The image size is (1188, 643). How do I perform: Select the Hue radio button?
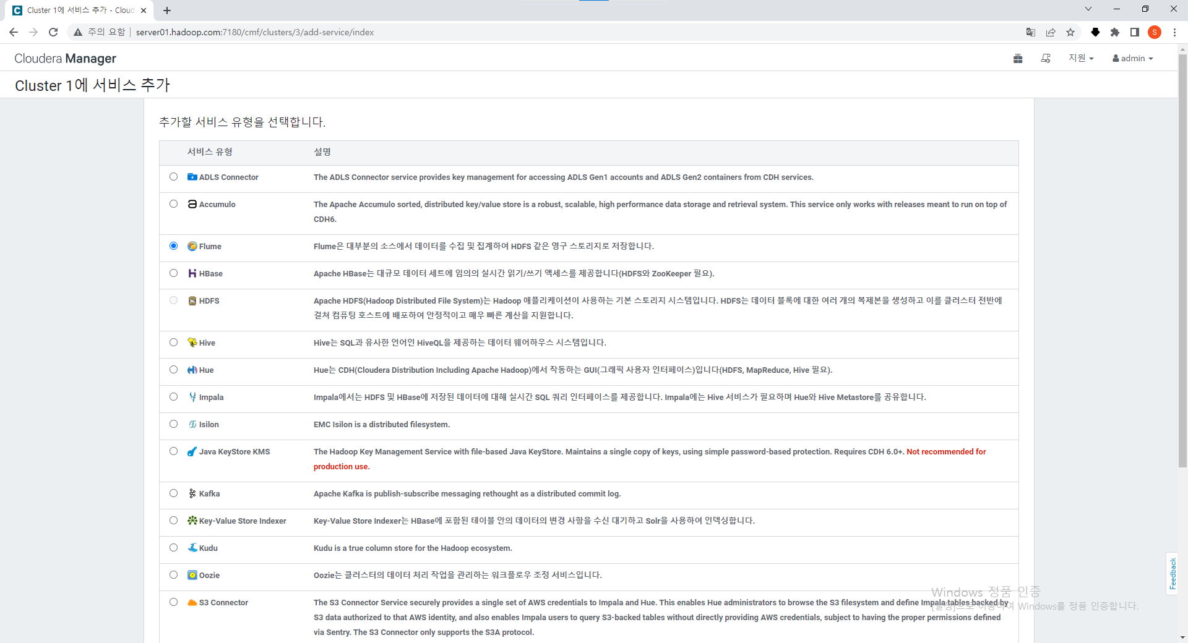(x=173, y=370)
